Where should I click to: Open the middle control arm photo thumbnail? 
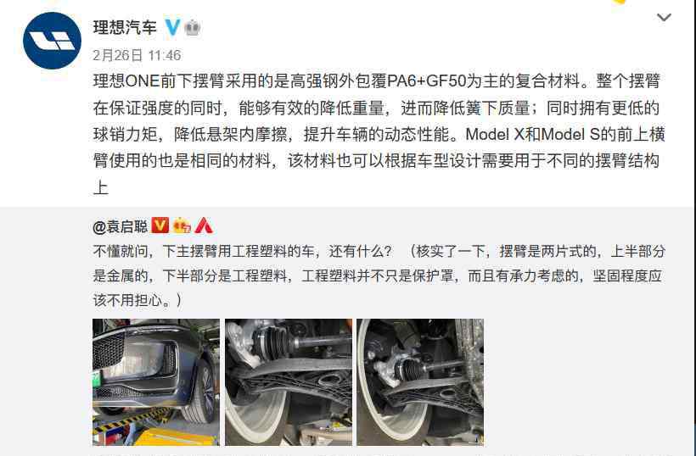coord(289,382)
